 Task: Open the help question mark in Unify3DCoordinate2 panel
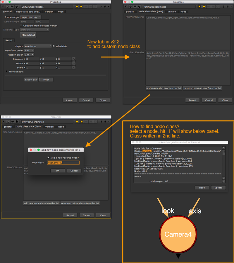point(101,122)
